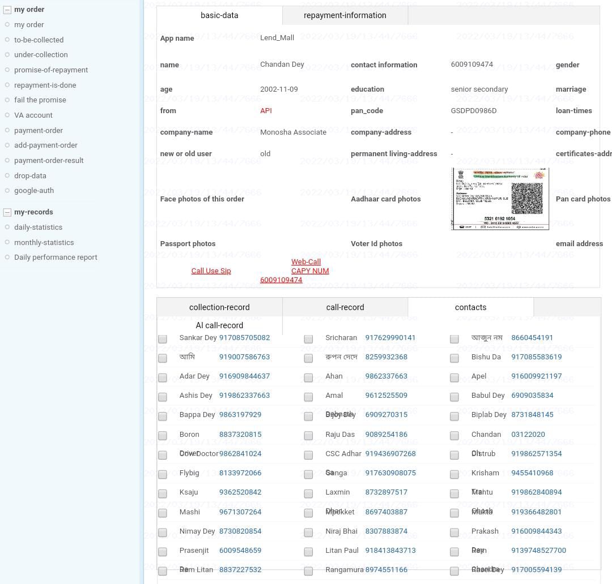Select the AI call-record tab

(219, 325)
